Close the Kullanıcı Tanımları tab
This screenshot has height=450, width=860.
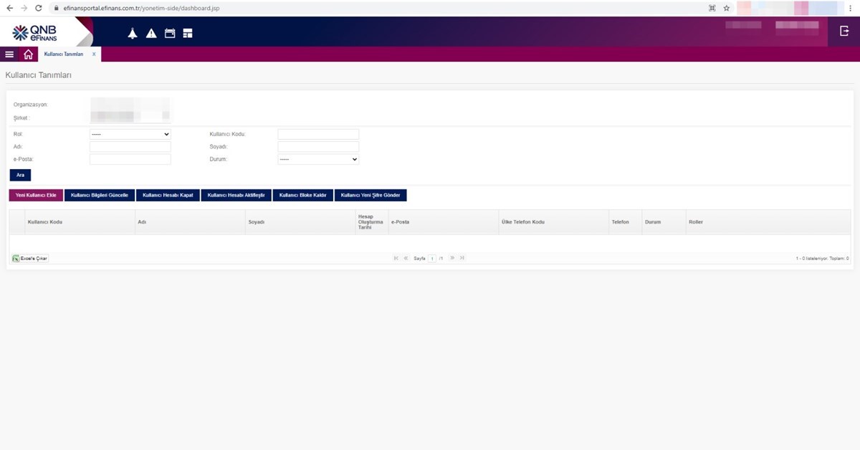(x=94, y=54)
